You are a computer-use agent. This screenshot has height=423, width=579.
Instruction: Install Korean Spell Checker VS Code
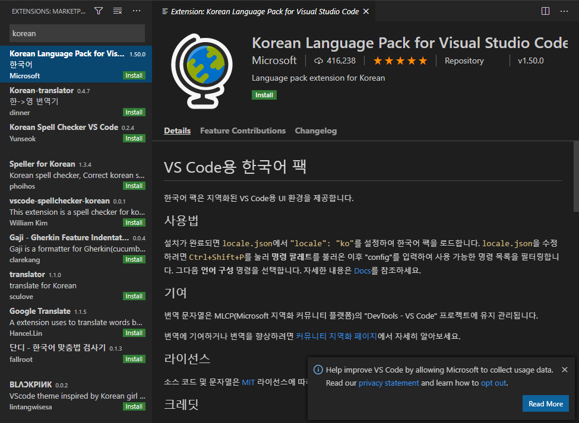(134, 138)
